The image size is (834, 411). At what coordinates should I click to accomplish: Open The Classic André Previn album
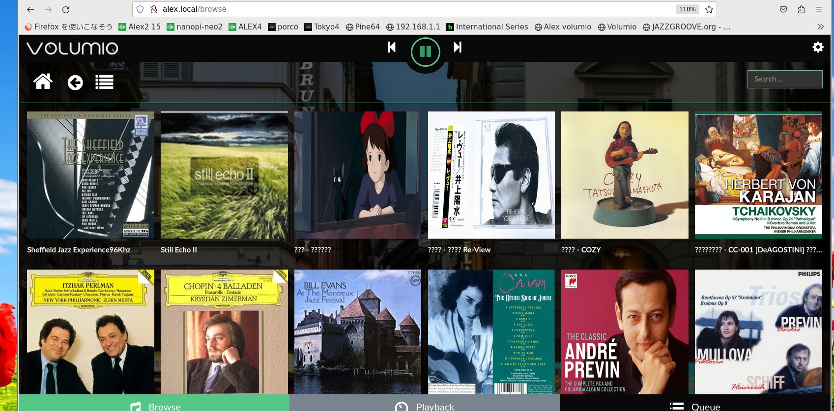(625, 332)
